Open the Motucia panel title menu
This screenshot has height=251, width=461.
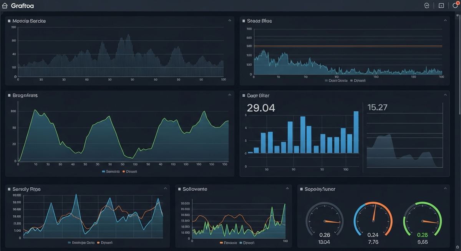(29, 21)
